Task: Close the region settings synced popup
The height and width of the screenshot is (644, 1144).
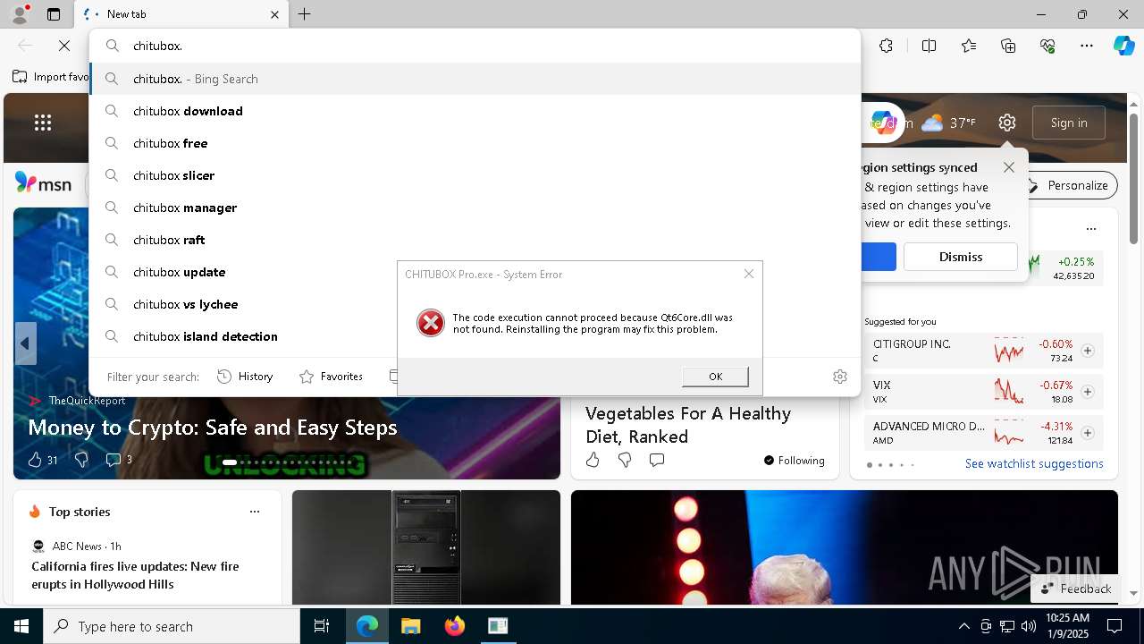Action: 1009,167
